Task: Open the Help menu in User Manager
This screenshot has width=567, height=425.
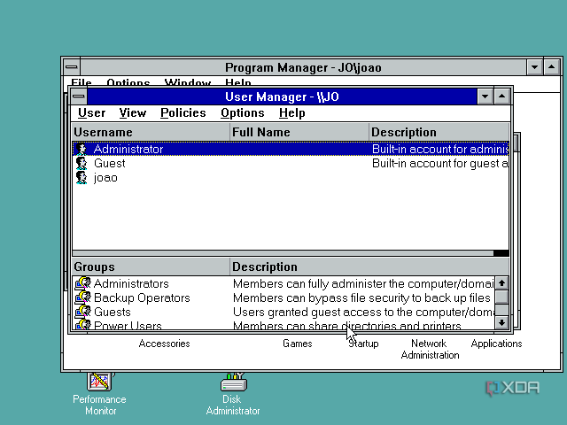Action: 291,113
